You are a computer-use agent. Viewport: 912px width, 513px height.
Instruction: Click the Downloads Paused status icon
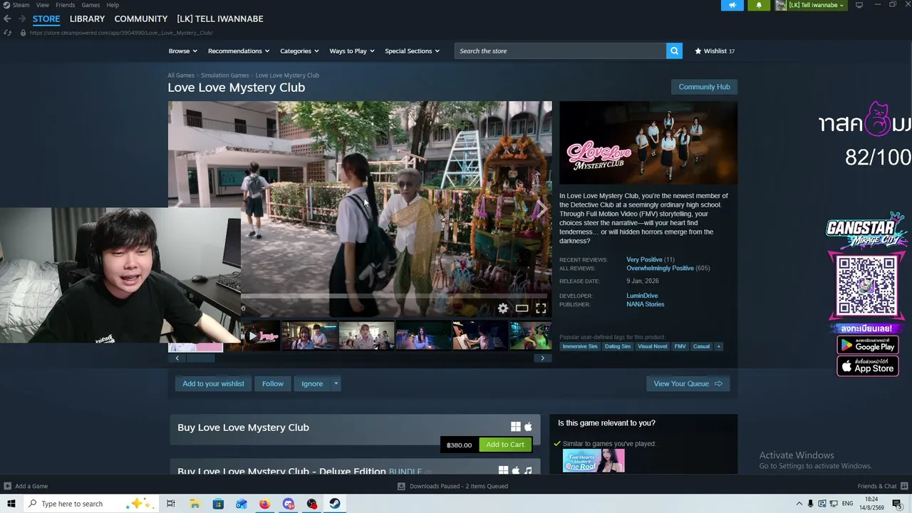pyautogui.click(x=401, y=486)
